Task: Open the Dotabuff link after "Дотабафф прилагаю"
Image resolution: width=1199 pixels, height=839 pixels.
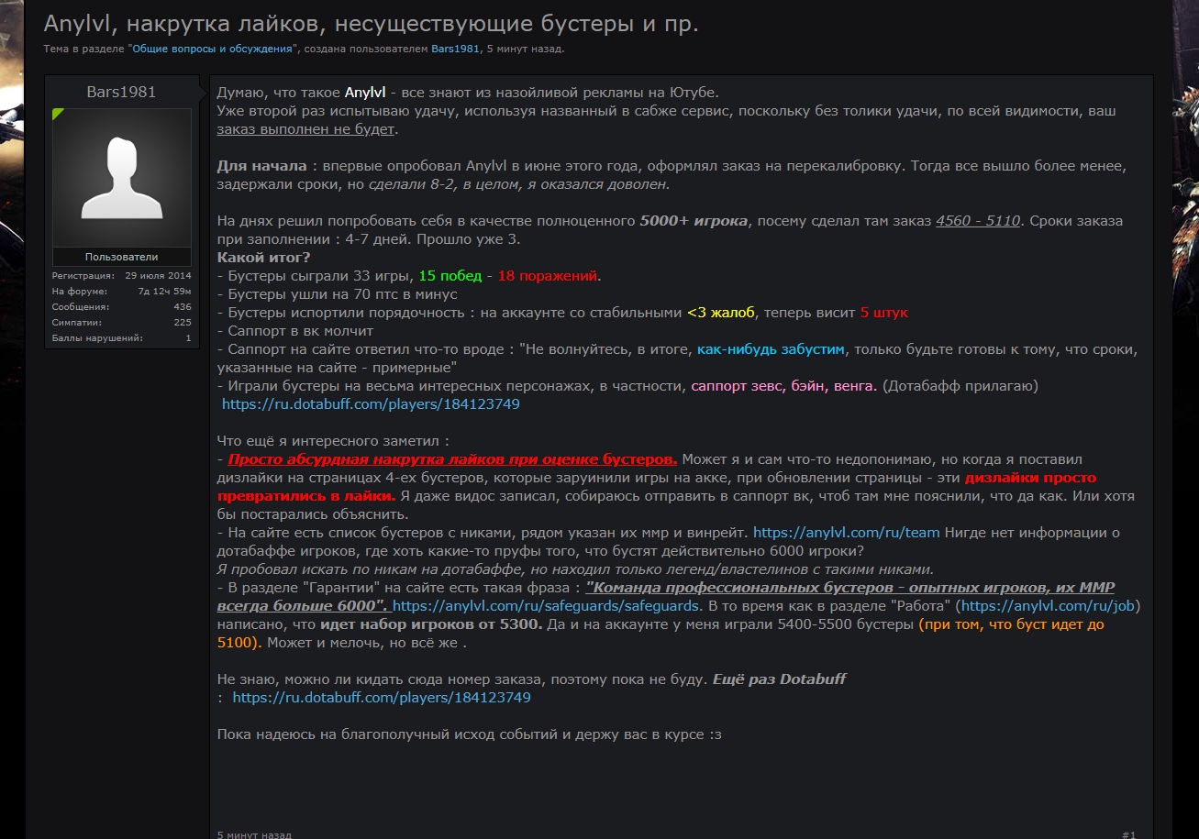Action: point(371,403)
